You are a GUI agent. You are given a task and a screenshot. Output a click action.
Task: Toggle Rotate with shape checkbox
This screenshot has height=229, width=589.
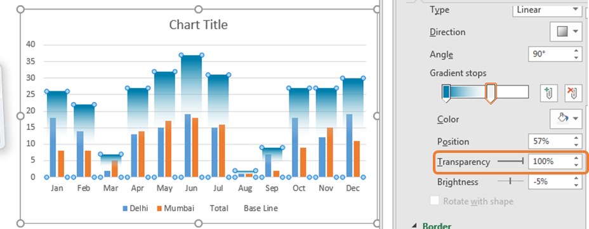point(435,201)
